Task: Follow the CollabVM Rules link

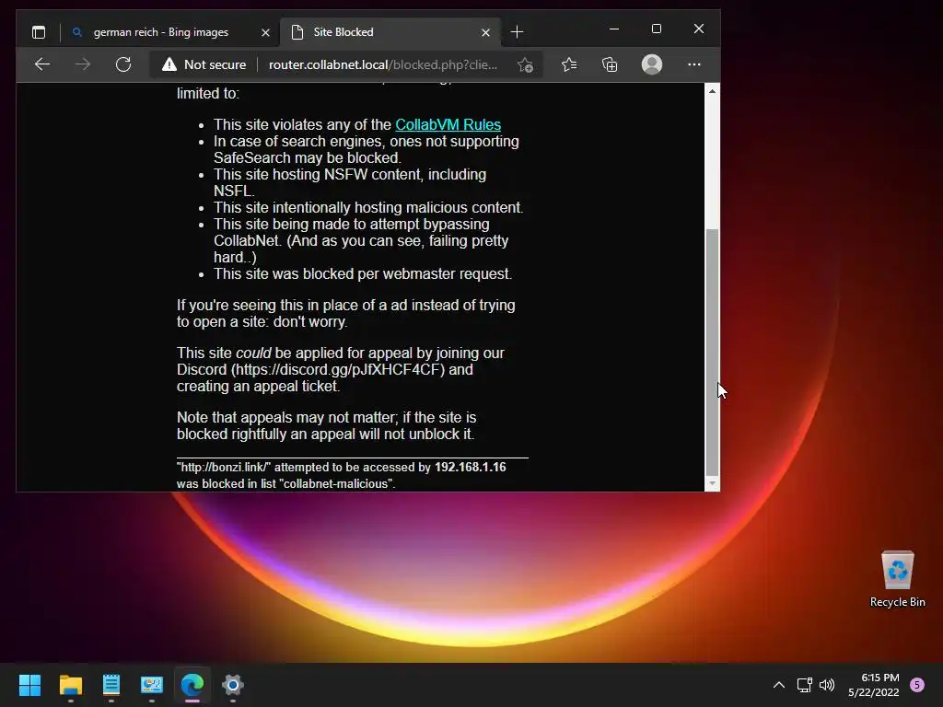Action: pos(448,124)
